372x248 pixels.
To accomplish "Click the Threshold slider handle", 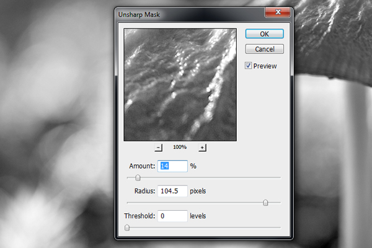I will pos(127,228).
